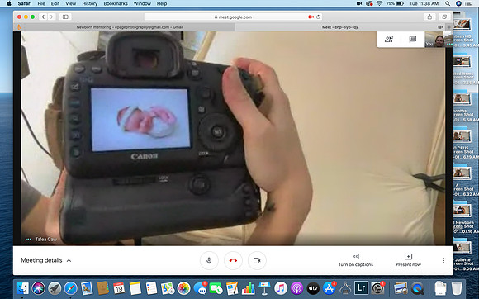Open Notification Center
The image size is (479, 299).
point(468,3)
